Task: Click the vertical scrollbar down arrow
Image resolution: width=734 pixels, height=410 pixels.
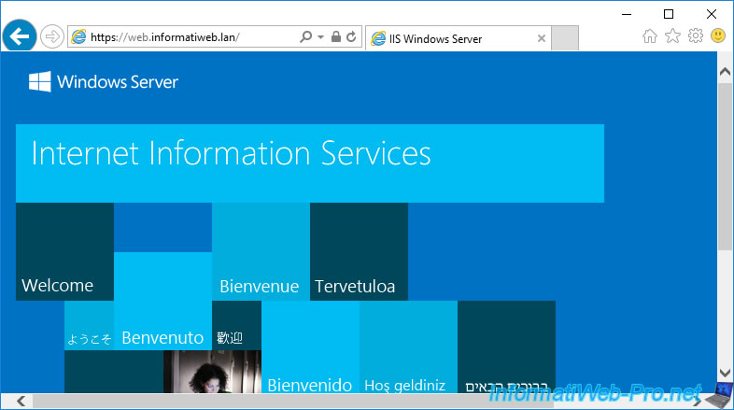Action: click(725, 373)
